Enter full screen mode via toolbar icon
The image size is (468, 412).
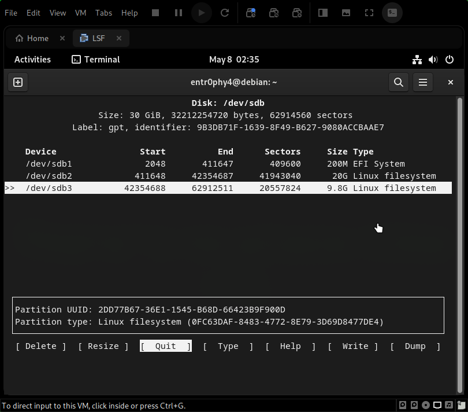[369, 13]
